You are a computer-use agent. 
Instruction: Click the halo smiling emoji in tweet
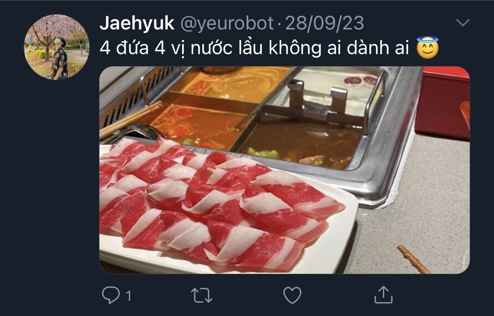pos(428,47)
